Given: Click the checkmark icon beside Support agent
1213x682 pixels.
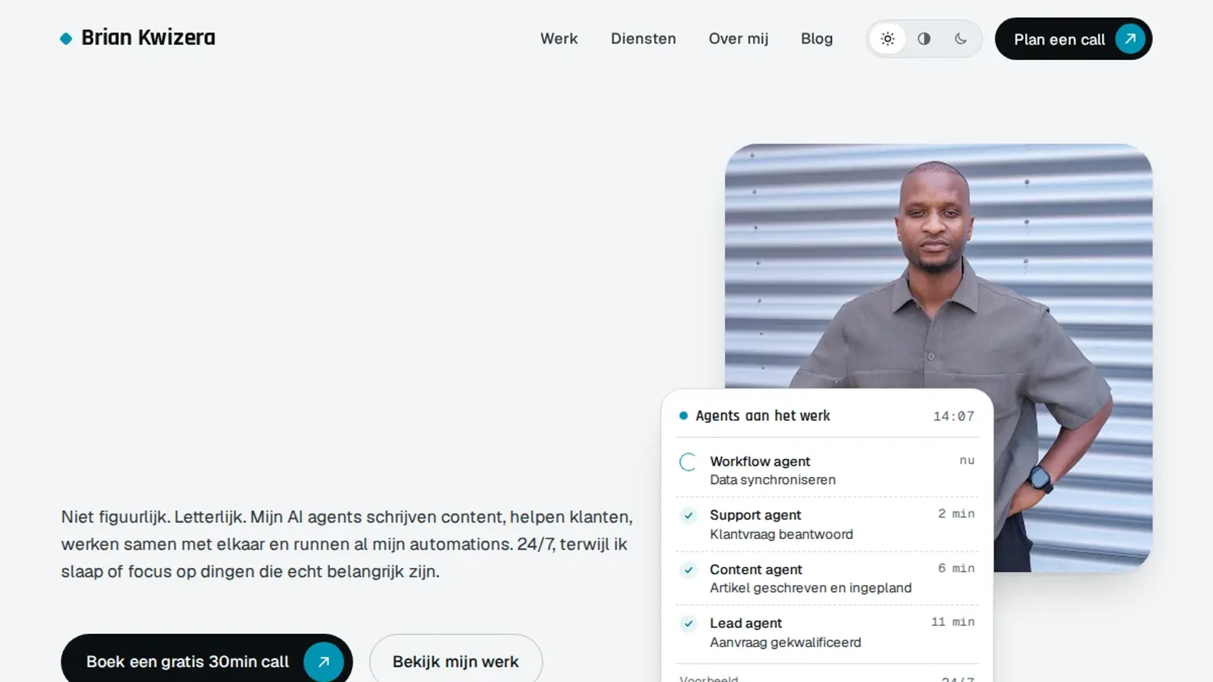Looking at the screenshot, I should (x=688, y=516).
